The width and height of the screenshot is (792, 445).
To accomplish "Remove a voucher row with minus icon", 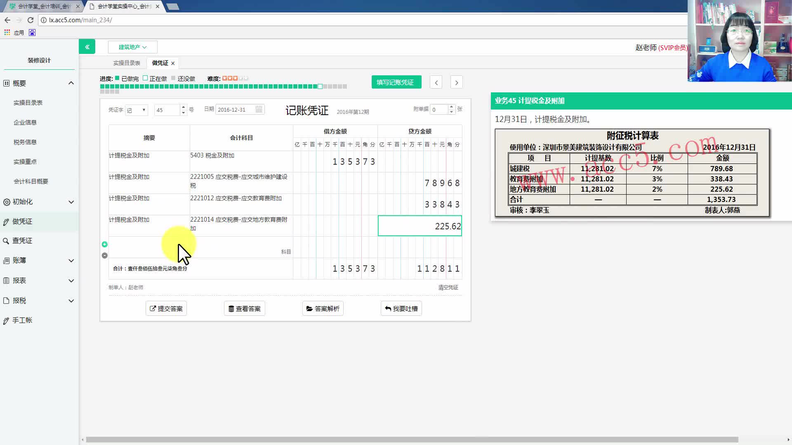I will [104, 255].
